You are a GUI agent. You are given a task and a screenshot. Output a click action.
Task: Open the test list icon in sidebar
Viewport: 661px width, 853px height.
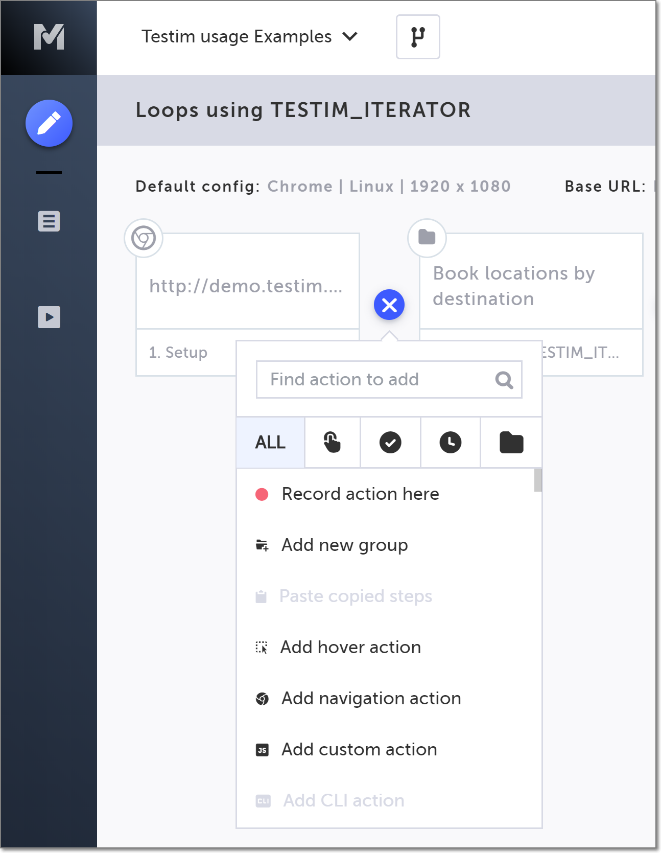pyautogui.click(x=49, y=221)
